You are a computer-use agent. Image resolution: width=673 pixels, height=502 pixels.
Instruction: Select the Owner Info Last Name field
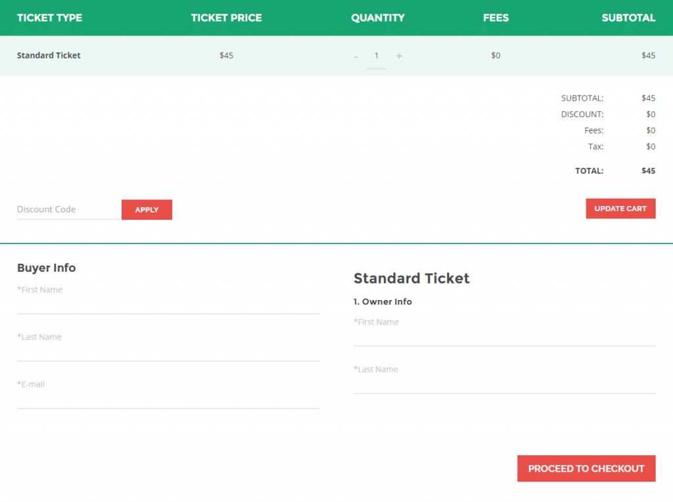tap(504, 384)
